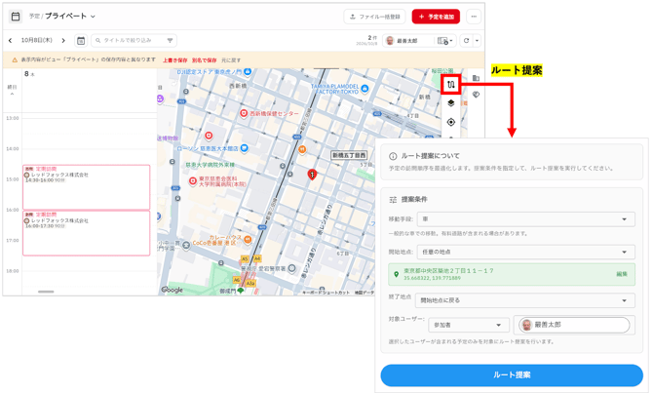Click the red 予定を追加 button
Image resolution: width=653 pixels, height=393 pixels.
[x=436, y=17]
